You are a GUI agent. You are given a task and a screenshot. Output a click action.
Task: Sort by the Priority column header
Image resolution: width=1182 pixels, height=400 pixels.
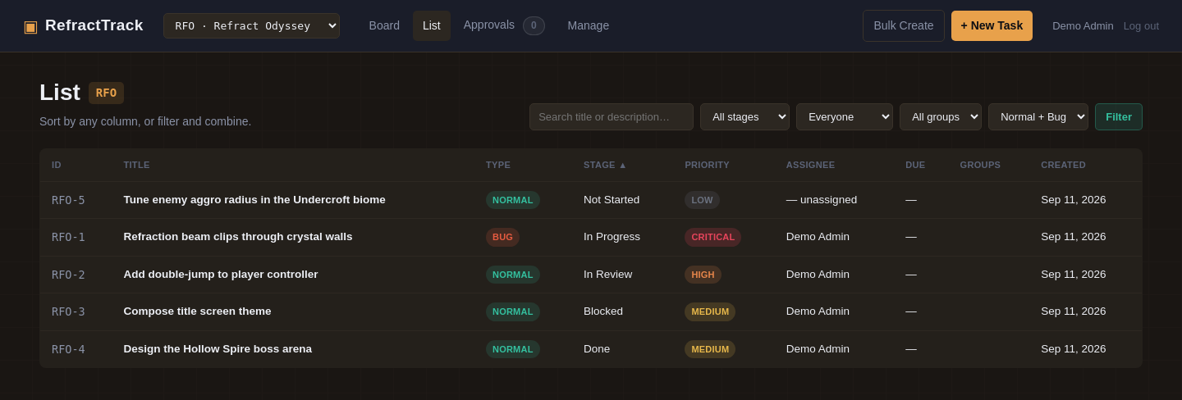click(x=707, y=165)
